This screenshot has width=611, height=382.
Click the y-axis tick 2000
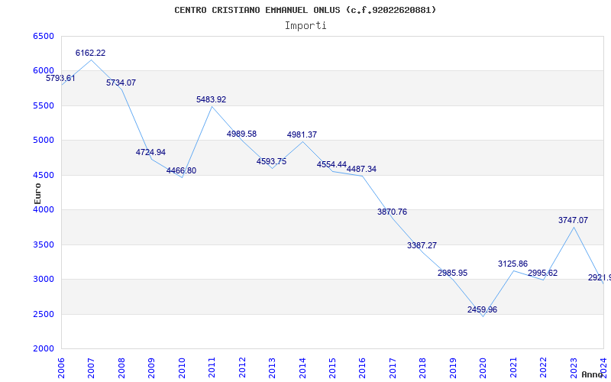click(x=44, y=348)
